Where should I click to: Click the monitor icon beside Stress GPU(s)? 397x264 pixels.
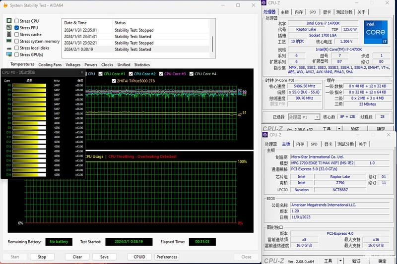tap(9, 54)
